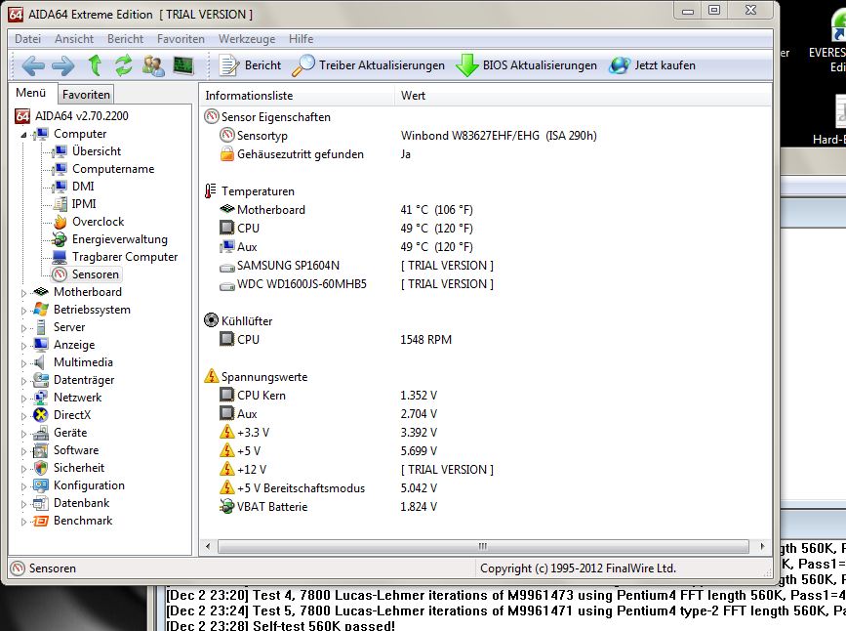
Task: Click the horizontal scrollbar thumb
Action: pos(482,546)
